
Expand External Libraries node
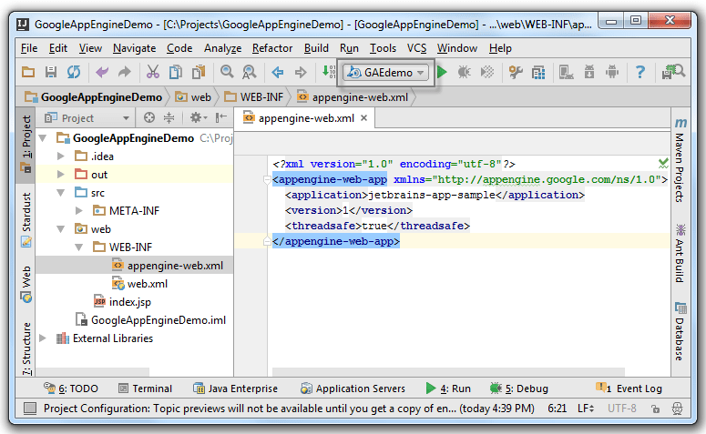[x=43, y=338]
